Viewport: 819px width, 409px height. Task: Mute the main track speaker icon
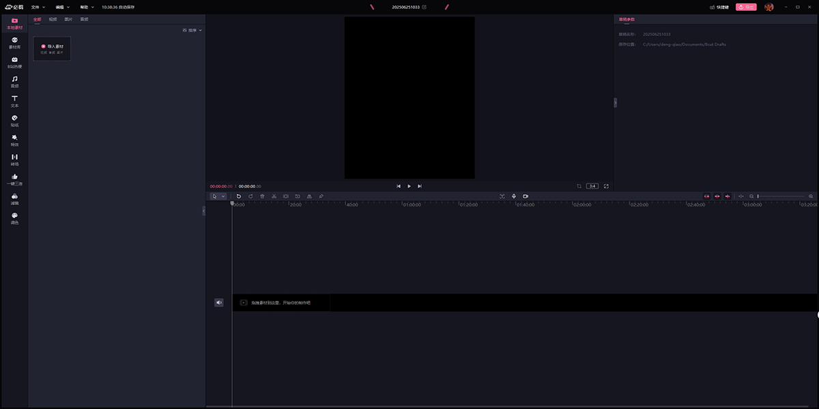pos(219,303)
